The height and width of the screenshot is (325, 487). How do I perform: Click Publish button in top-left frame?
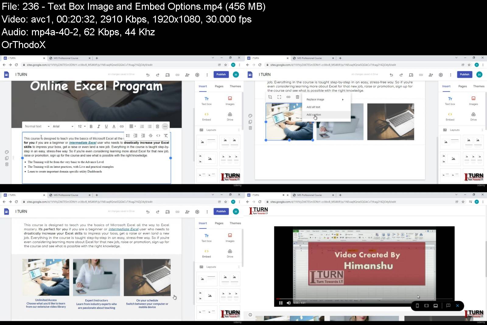click(221, 74)
